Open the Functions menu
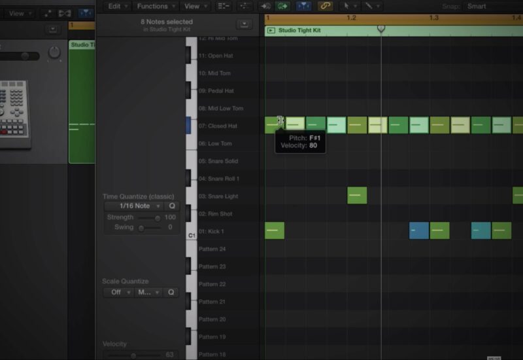 (x=156, y=6)
